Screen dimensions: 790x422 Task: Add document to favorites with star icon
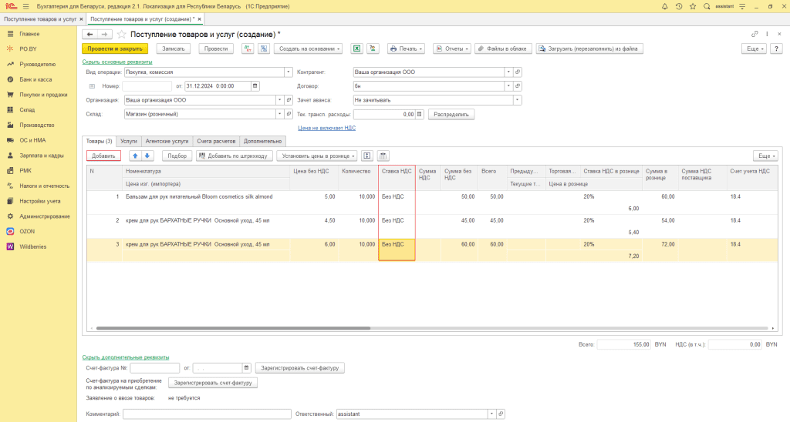coord(121,35)
